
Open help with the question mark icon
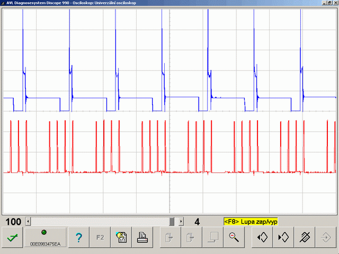coord(79,237)
